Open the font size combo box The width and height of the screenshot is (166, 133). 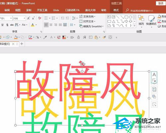pyautogui.click(x=19, y=18)
